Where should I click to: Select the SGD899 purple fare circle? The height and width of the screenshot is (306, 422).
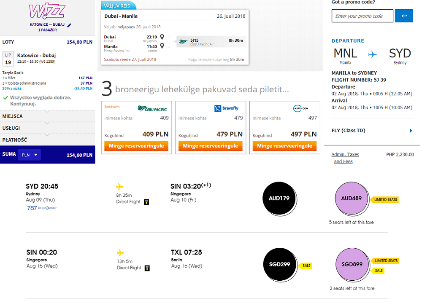(x=352, y=264)
